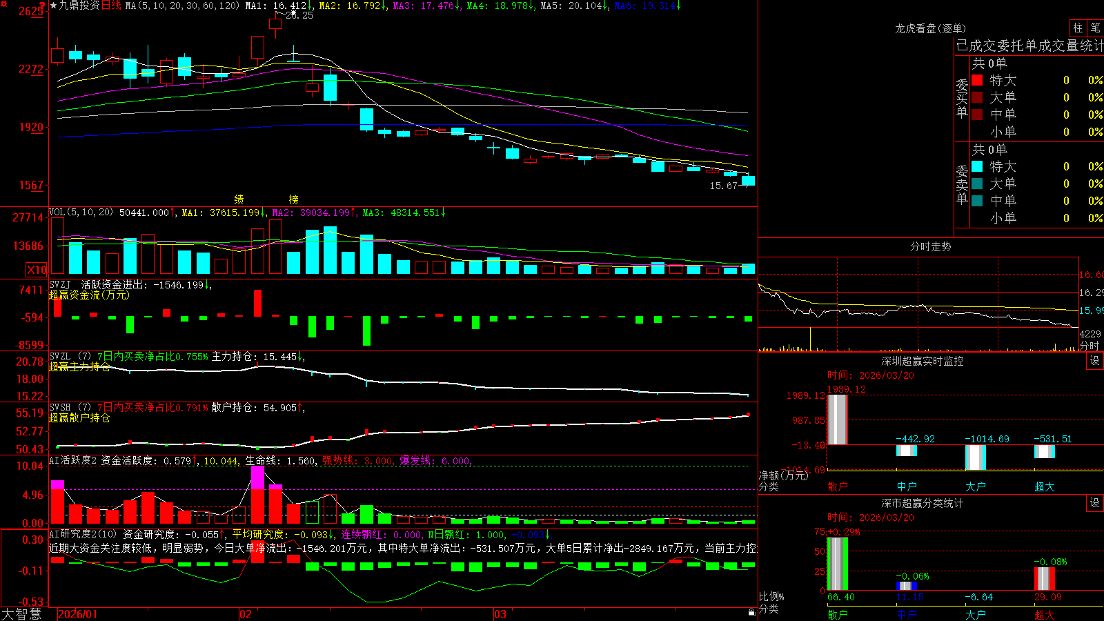Open 设 settings for 深圳超赢实时监控

click(x=1095, y=361)
